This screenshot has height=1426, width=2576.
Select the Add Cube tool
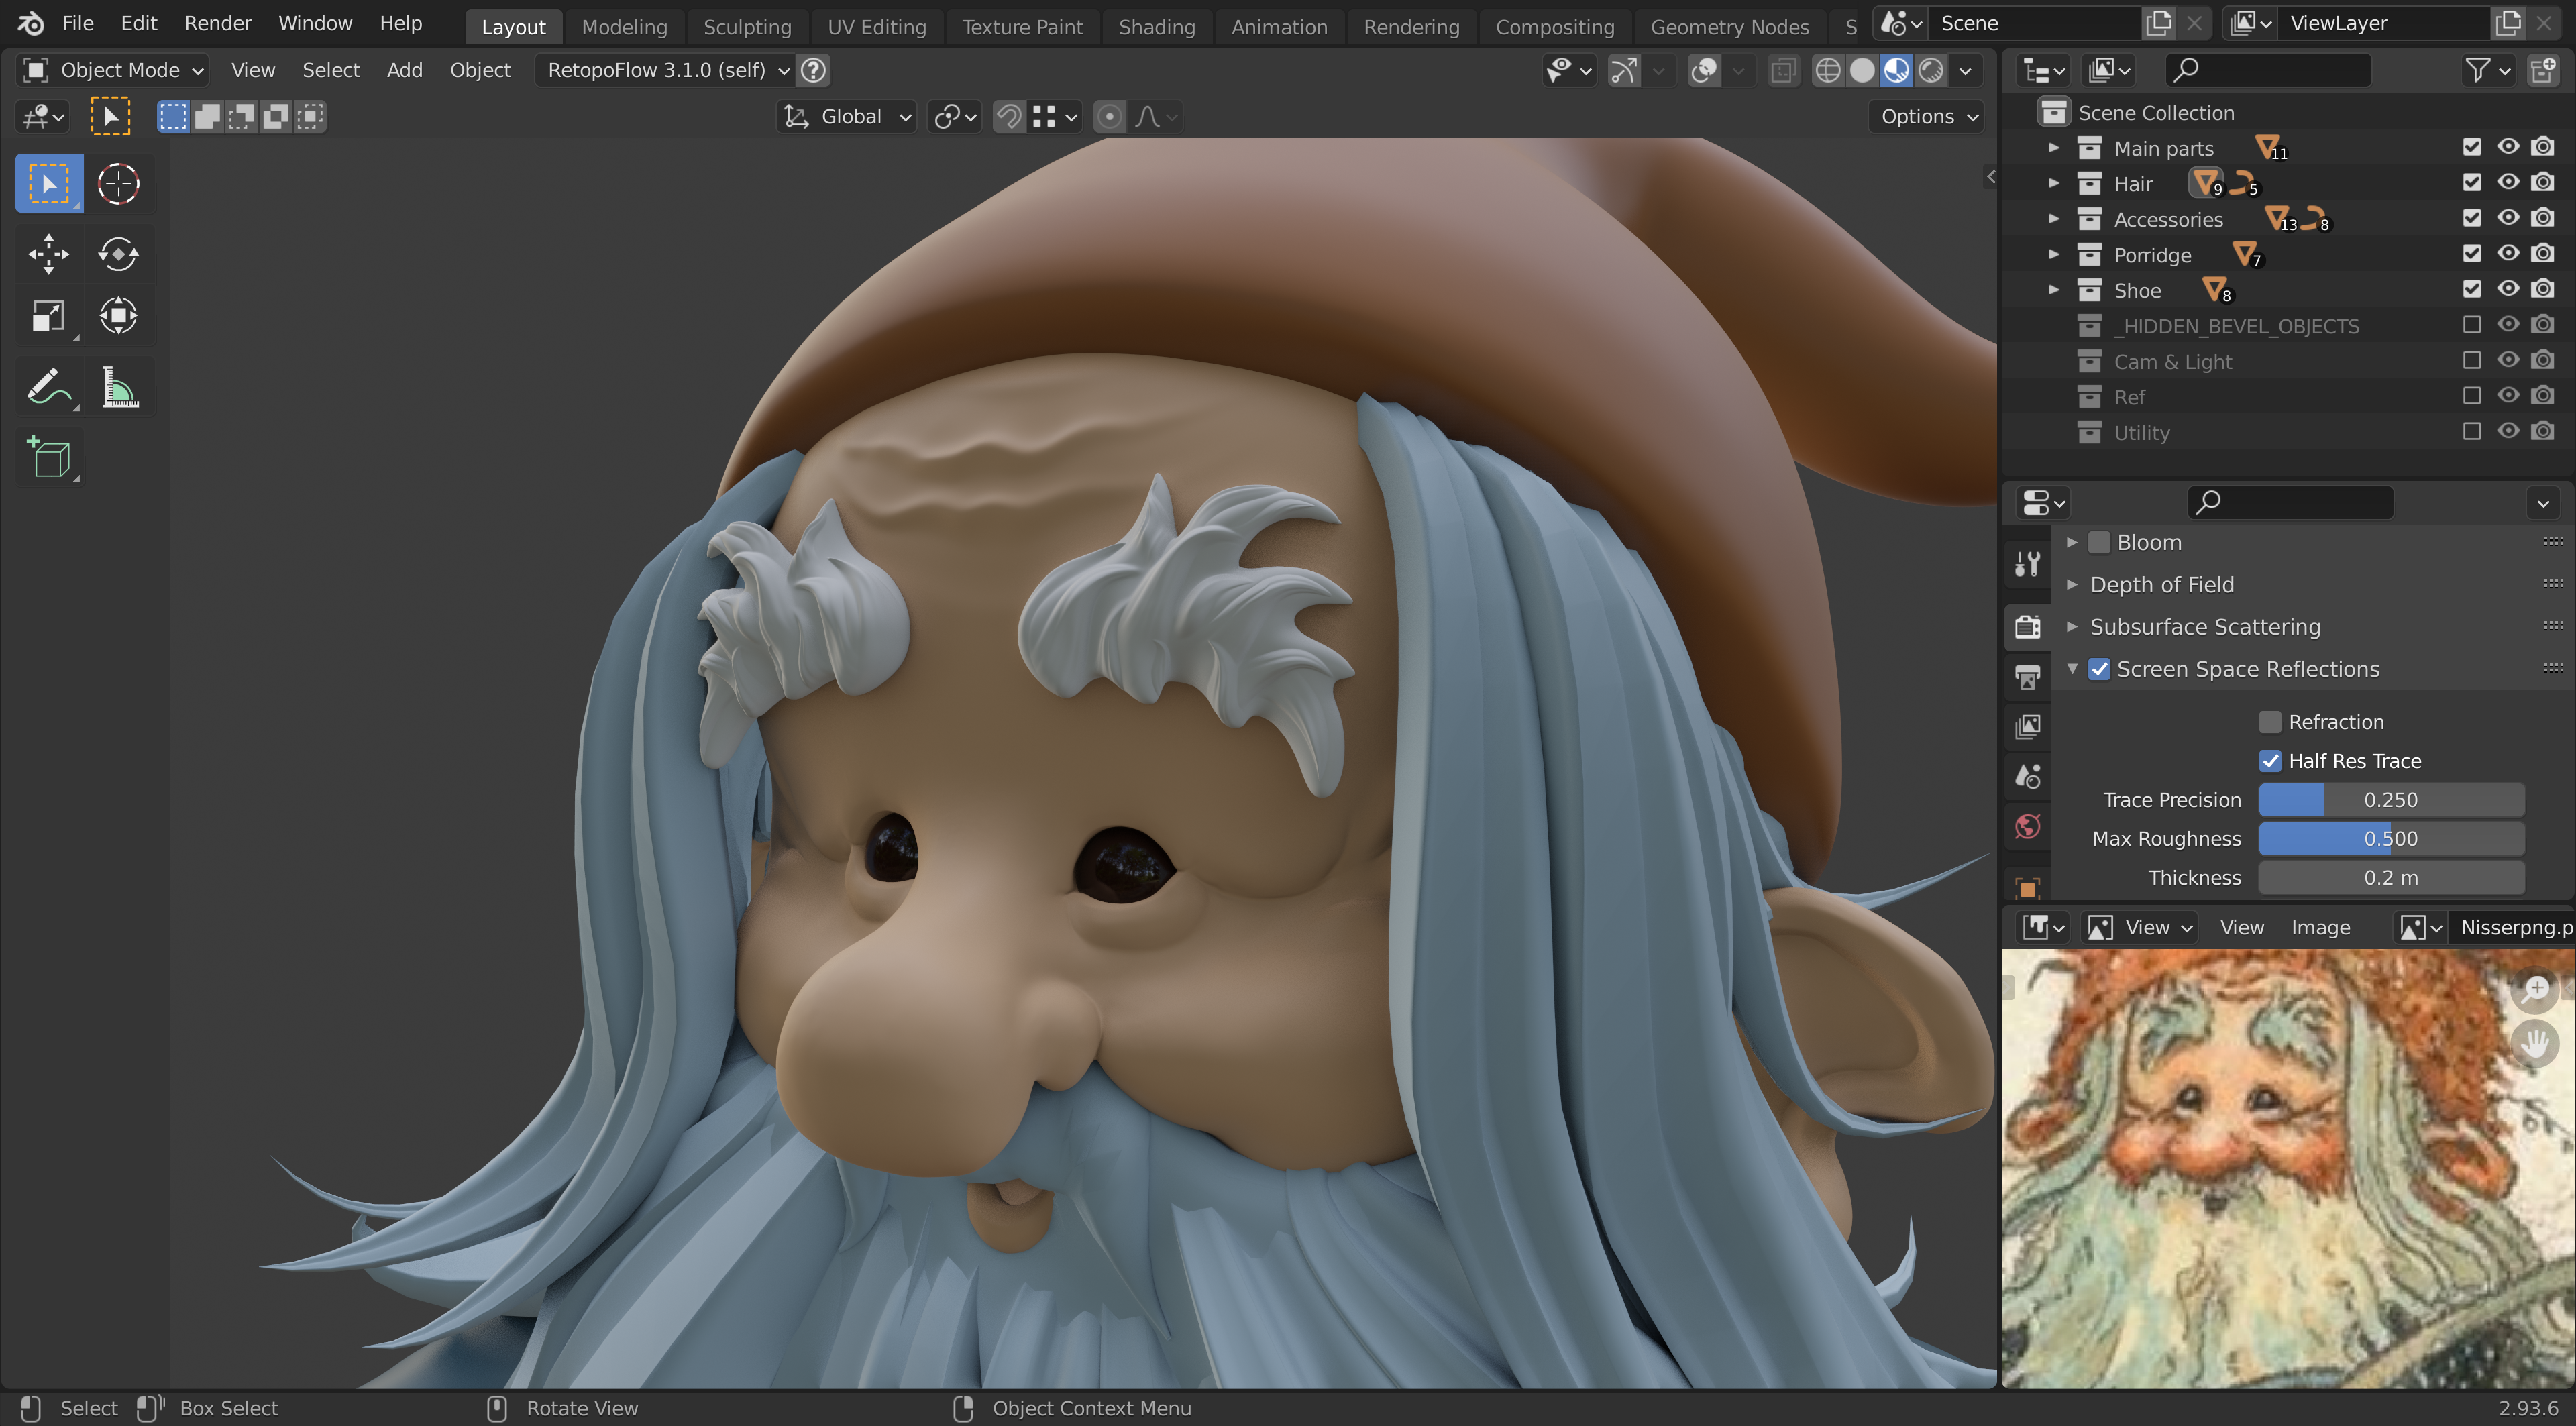(48, 459)
